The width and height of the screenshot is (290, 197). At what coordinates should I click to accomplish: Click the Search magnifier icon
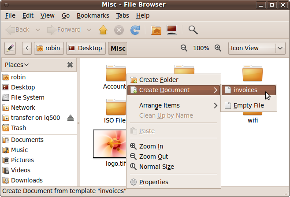[x=193, y=30]
